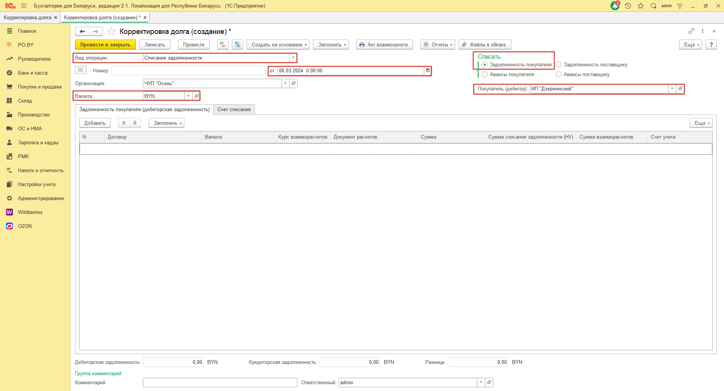Viewport: 724px width, 391px height.
Task: Open the top toolbar Еще menu
Action: [691, 44]
